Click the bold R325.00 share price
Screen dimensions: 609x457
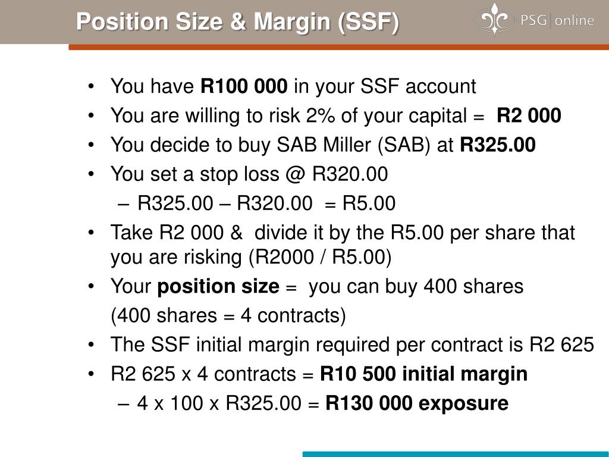click(498, 145)
